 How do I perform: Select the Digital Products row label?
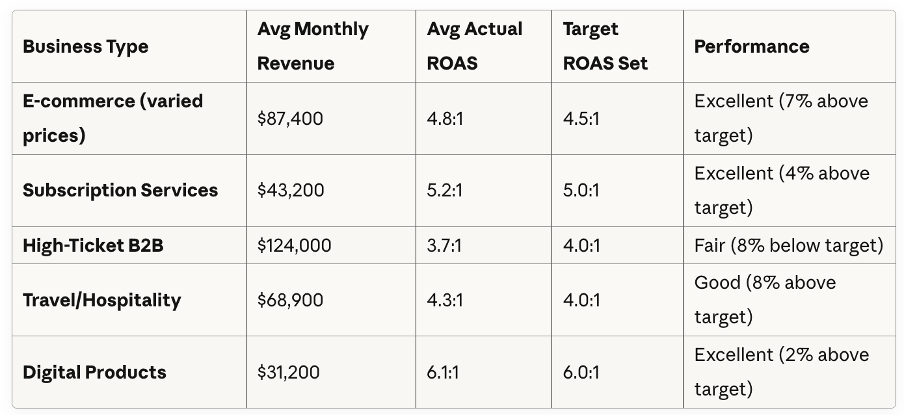[94, 372]
